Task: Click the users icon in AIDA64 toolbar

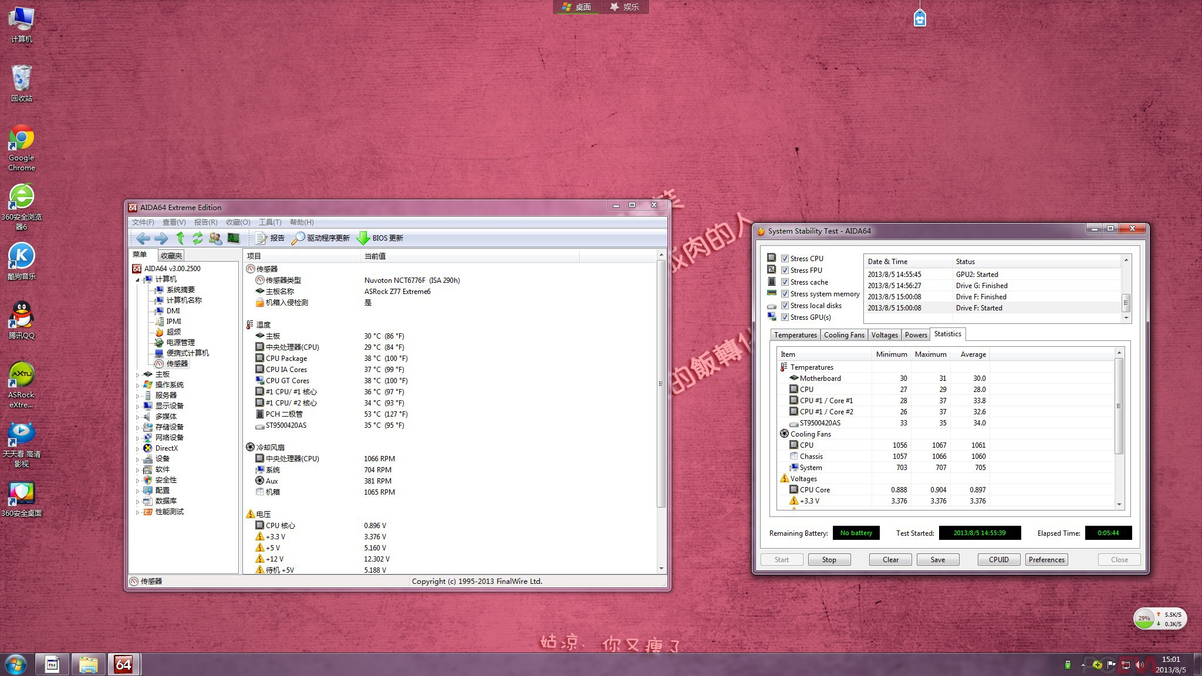Action: coord(215,238)
